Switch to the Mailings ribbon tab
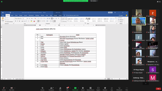The width and height of the screenshot is (162, 91). coord(37,15)
